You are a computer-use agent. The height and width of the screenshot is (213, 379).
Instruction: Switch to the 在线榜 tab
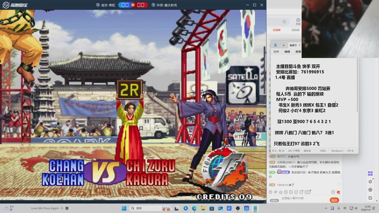[277, 30]
